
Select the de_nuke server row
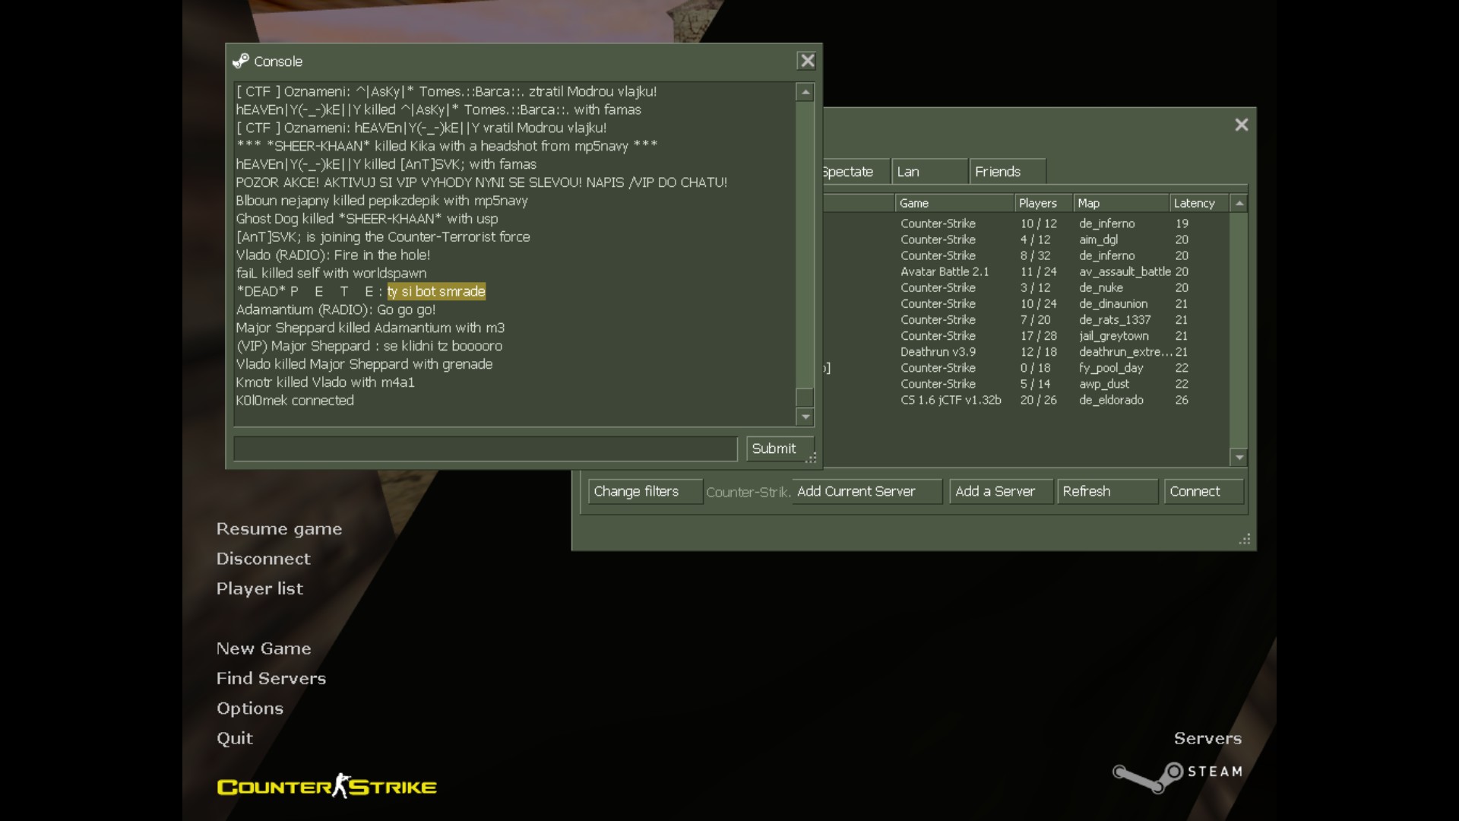(x=1026, y=287)
